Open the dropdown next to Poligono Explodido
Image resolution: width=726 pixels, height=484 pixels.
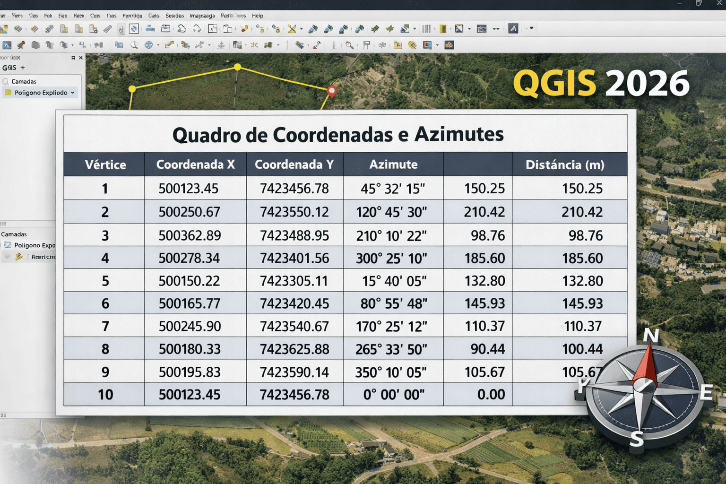click(73, 93)
